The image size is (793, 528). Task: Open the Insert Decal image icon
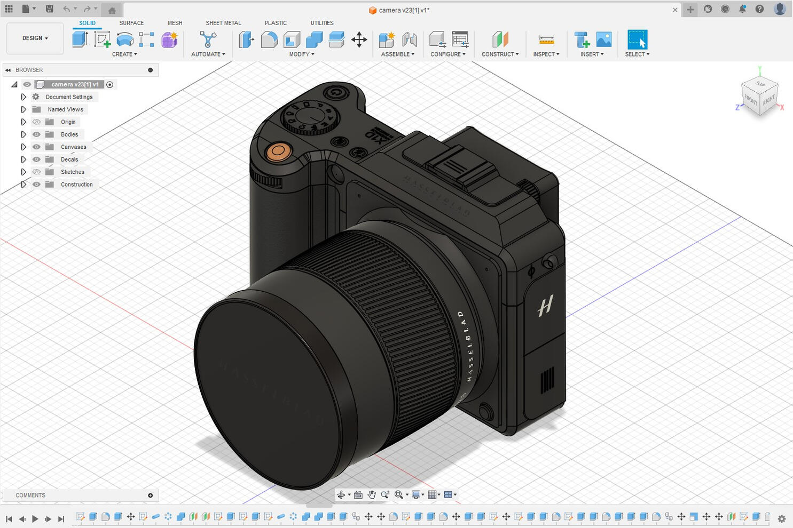click(x=603, y=39)
